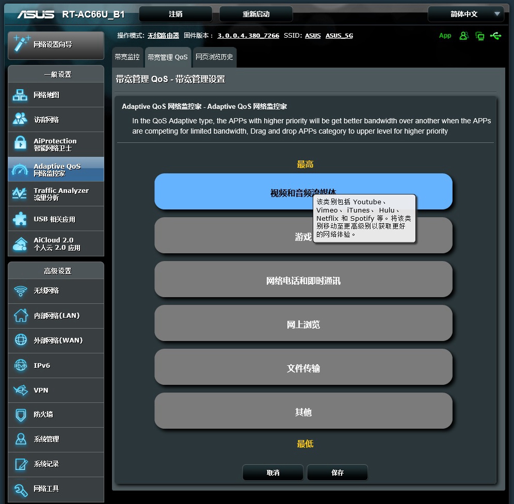Screen dimensions: 514x504
Task: Open the language dropdown 简体中文
Action: click(465, 14)
